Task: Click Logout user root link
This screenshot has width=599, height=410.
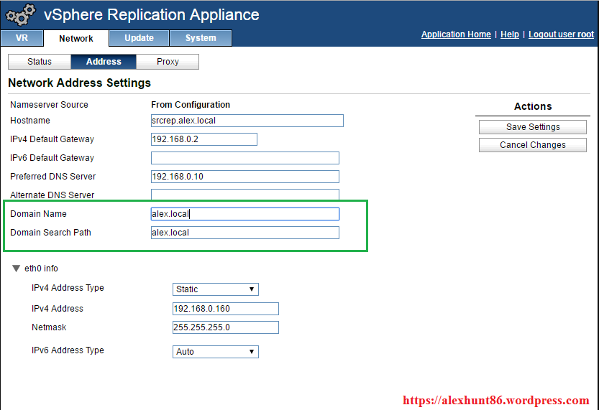Action: [x=561, y=34]
